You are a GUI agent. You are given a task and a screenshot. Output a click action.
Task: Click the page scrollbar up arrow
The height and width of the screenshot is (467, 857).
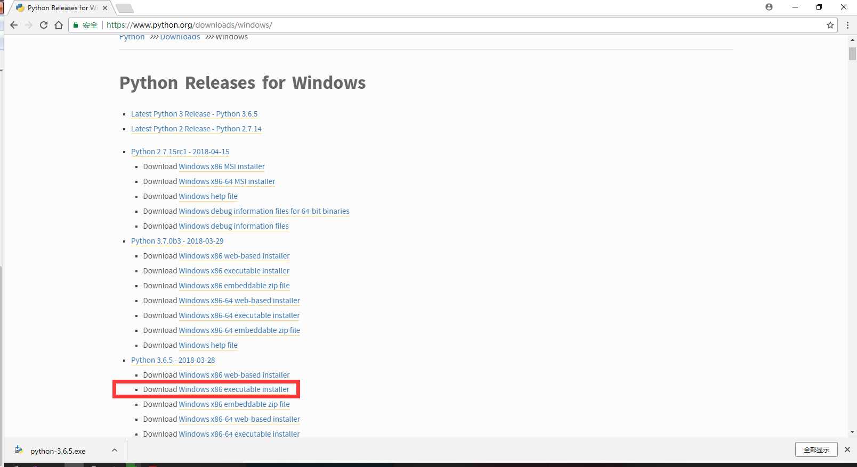click(x=852, y=39)
